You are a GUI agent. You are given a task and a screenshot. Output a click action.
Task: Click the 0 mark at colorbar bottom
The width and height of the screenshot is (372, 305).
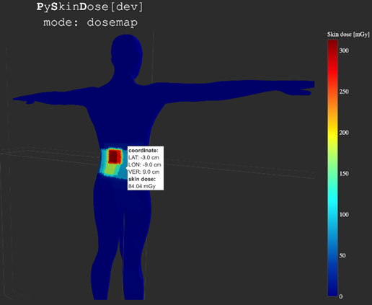[x=341, y=296]
